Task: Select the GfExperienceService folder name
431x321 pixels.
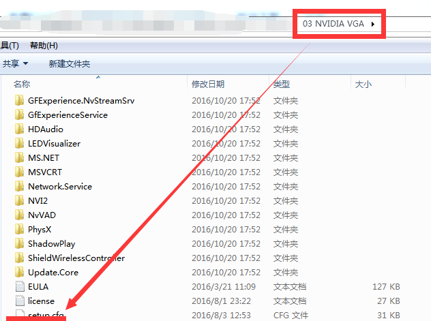Action: click(x=68, y=115)
